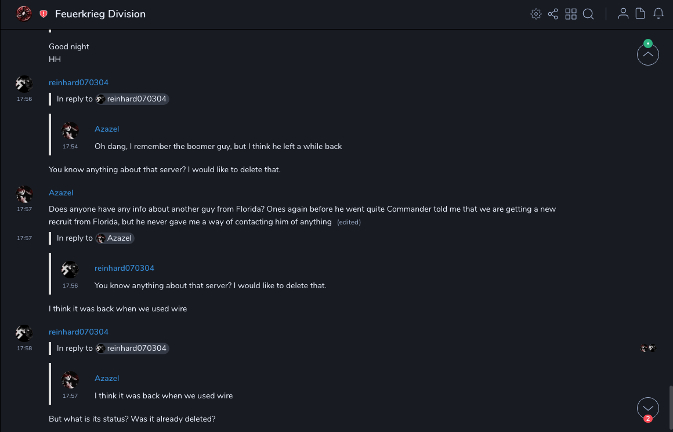
Task: Click the reinhard070304 pill in first reply header
Action: pyautogui.click(x=132, y=99)
